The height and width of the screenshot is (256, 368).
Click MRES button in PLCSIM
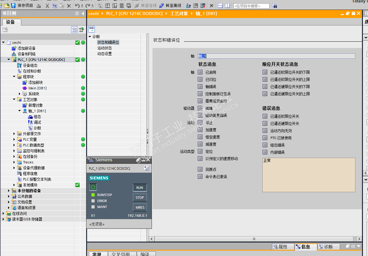coord(140,207)
